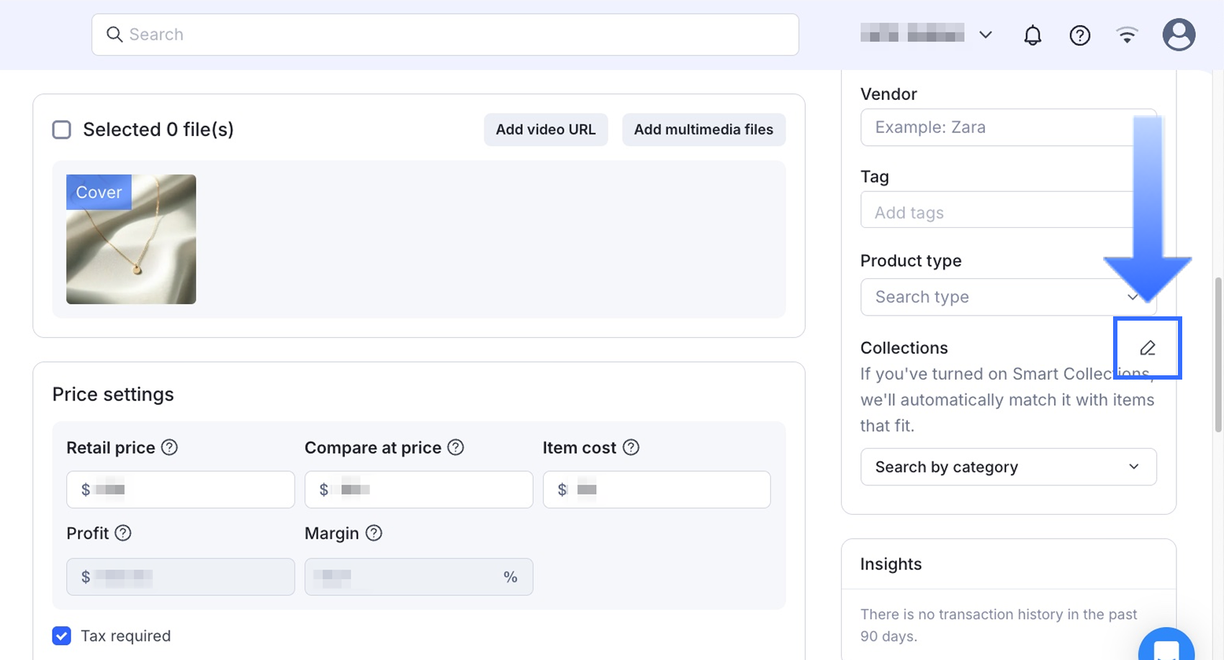Click Add multimedia files button
Screen dimensions: 1224x660
(x=703, y=129)
